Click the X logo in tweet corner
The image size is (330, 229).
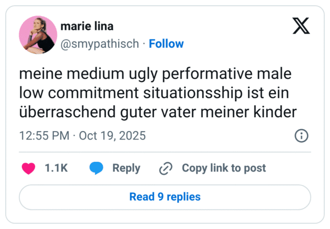[301, 26]
